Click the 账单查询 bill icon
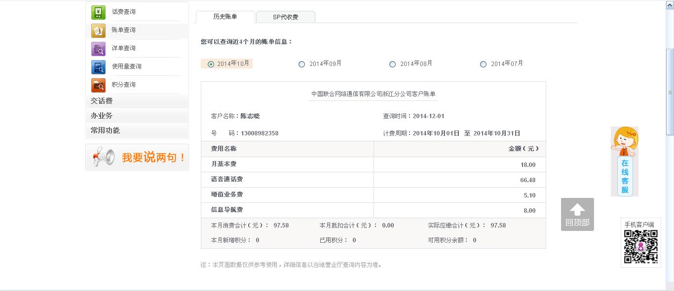The width and height of the screenshot is (674, 291). pyautogui.click(x=98, y=31)
